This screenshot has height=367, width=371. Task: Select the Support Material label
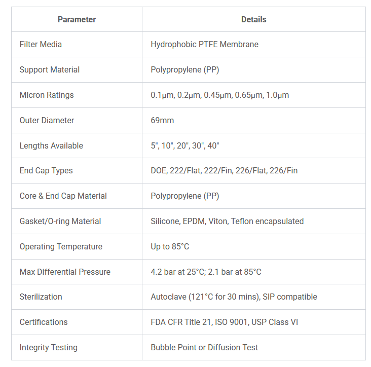(x=49, y=69)
